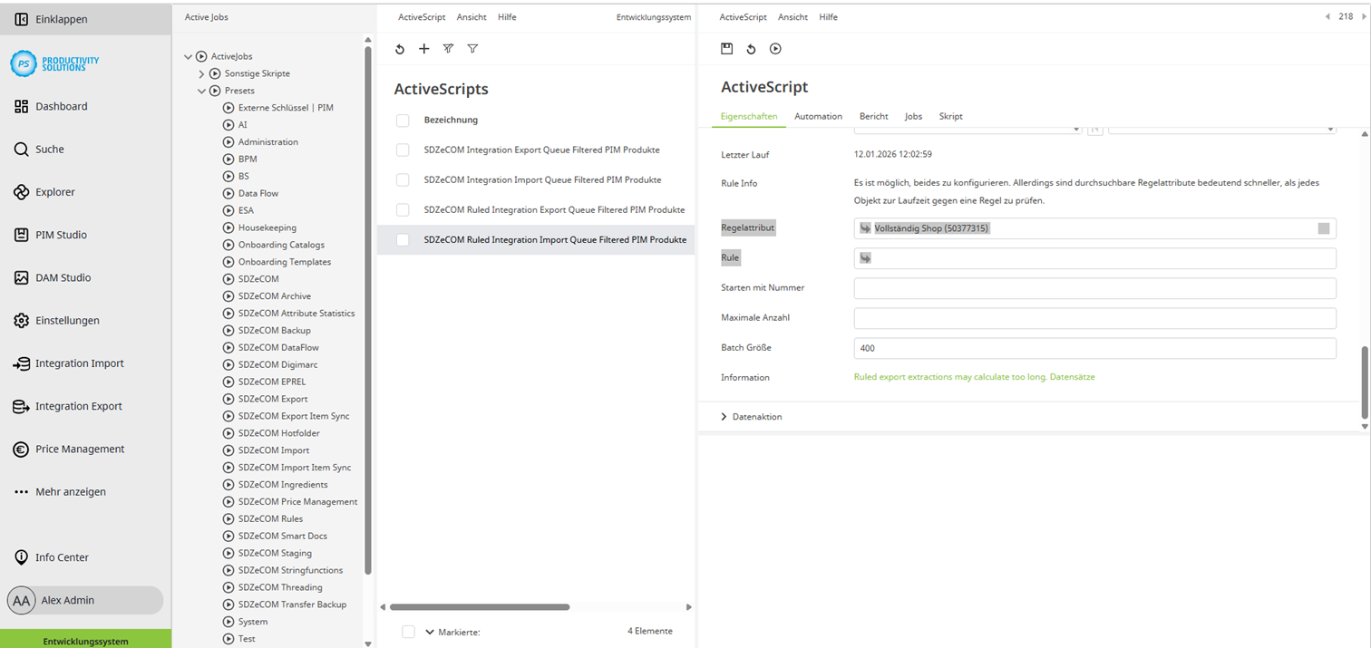1371x648 pixels.
Task: Refresh the ActiveScripts list
Action: click(x=400, y=48)
